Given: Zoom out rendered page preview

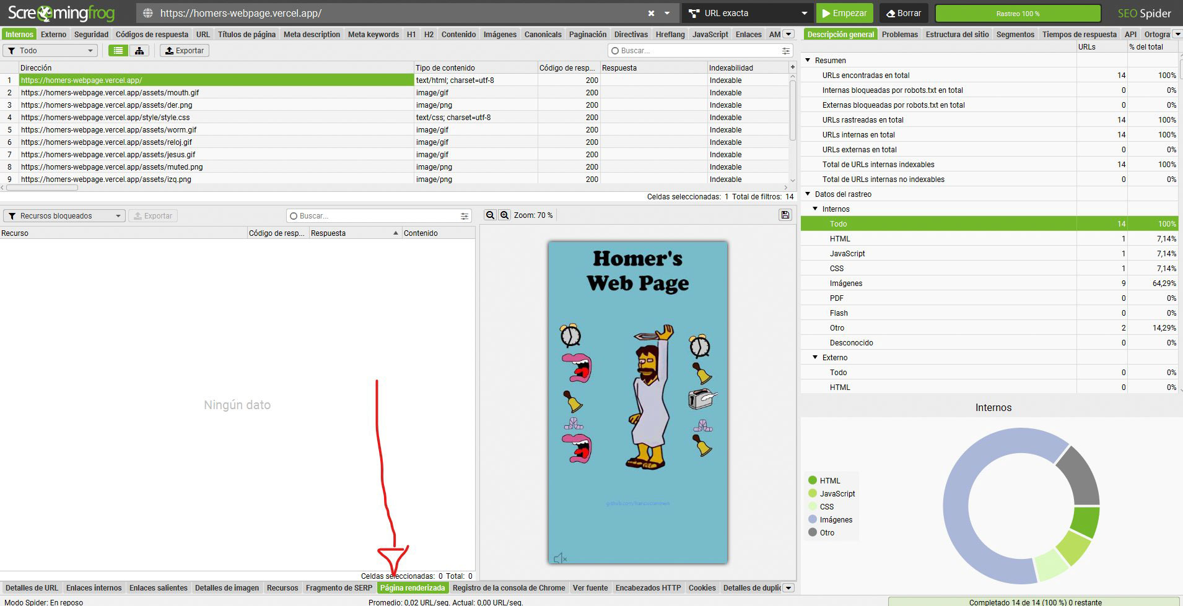Looking at the screenshot, I should (490, 215).
